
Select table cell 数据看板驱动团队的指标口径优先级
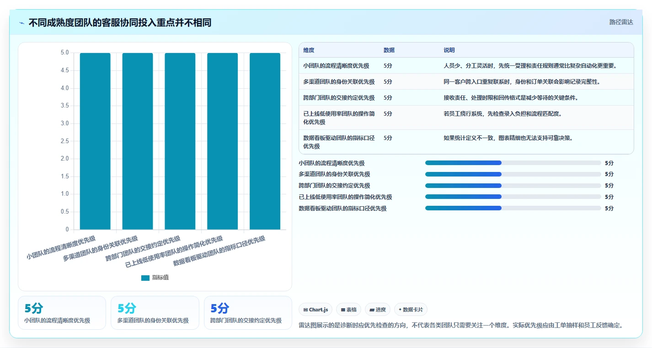[339, 142]
